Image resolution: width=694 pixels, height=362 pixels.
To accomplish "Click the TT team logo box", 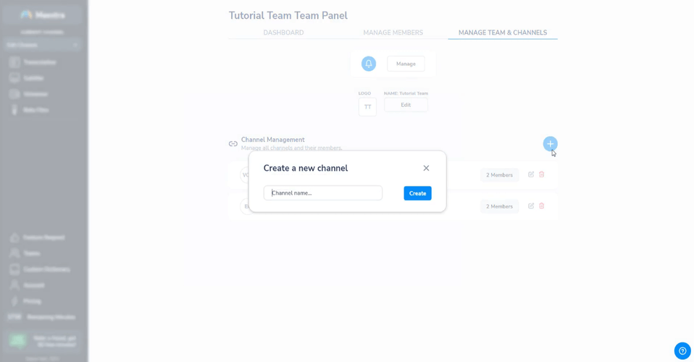I will (367, 107).
